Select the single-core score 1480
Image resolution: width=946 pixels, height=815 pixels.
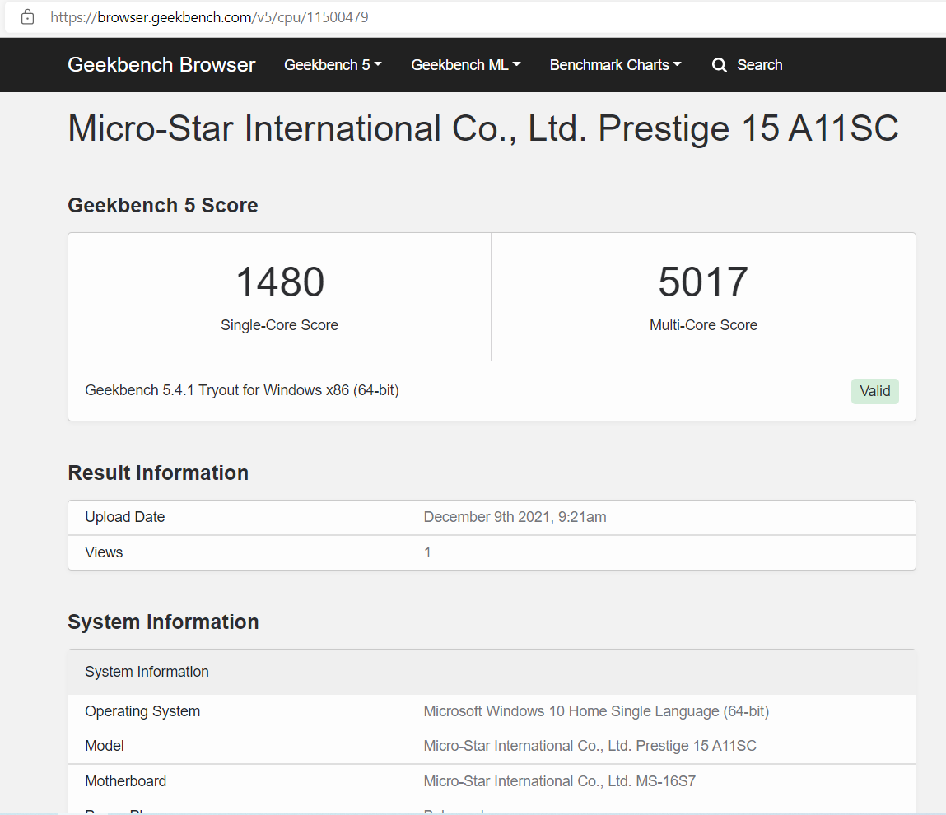[x=280, y=282]
